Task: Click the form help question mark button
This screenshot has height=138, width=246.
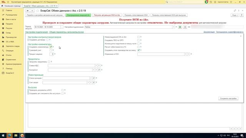Action: coord(242,15)
